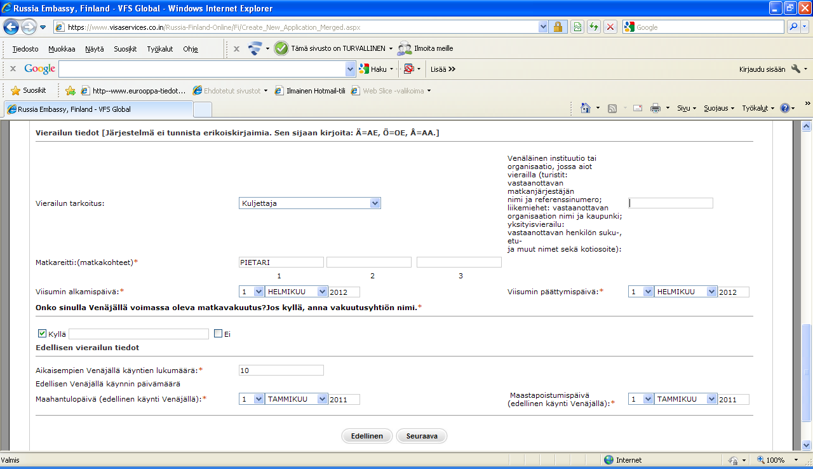
Task: Click the Print icon
Action: 655,109
